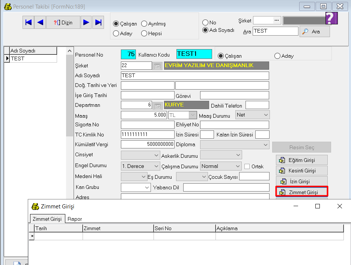Click the Maaş amount field
Screen dimensions: 351x265
coord(144,115)
